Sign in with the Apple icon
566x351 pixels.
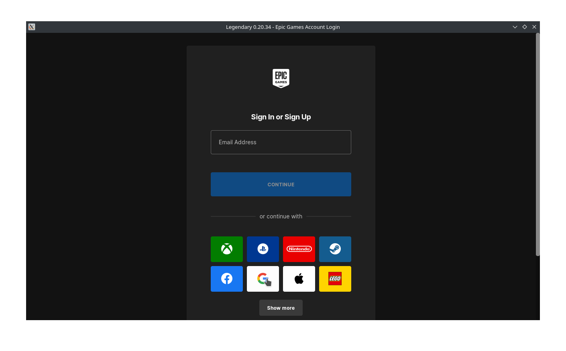[x=299, y=279]
